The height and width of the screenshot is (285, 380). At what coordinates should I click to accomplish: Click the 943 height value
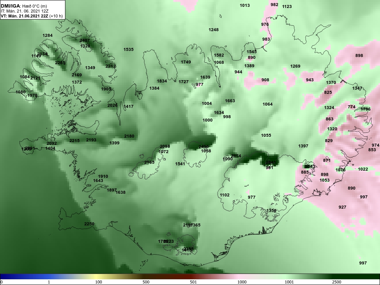310,80
